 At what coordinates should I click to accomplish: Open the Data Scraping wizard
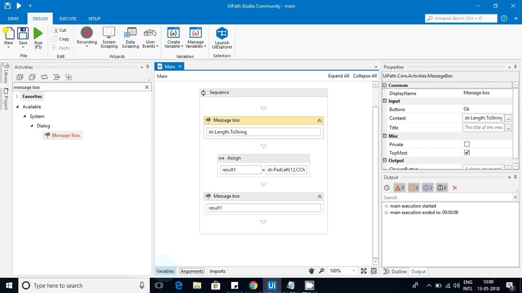[130, 38]
